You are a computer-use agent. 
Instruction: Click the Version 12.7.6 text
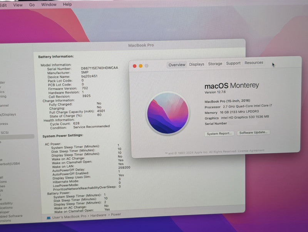click(215, 92)
